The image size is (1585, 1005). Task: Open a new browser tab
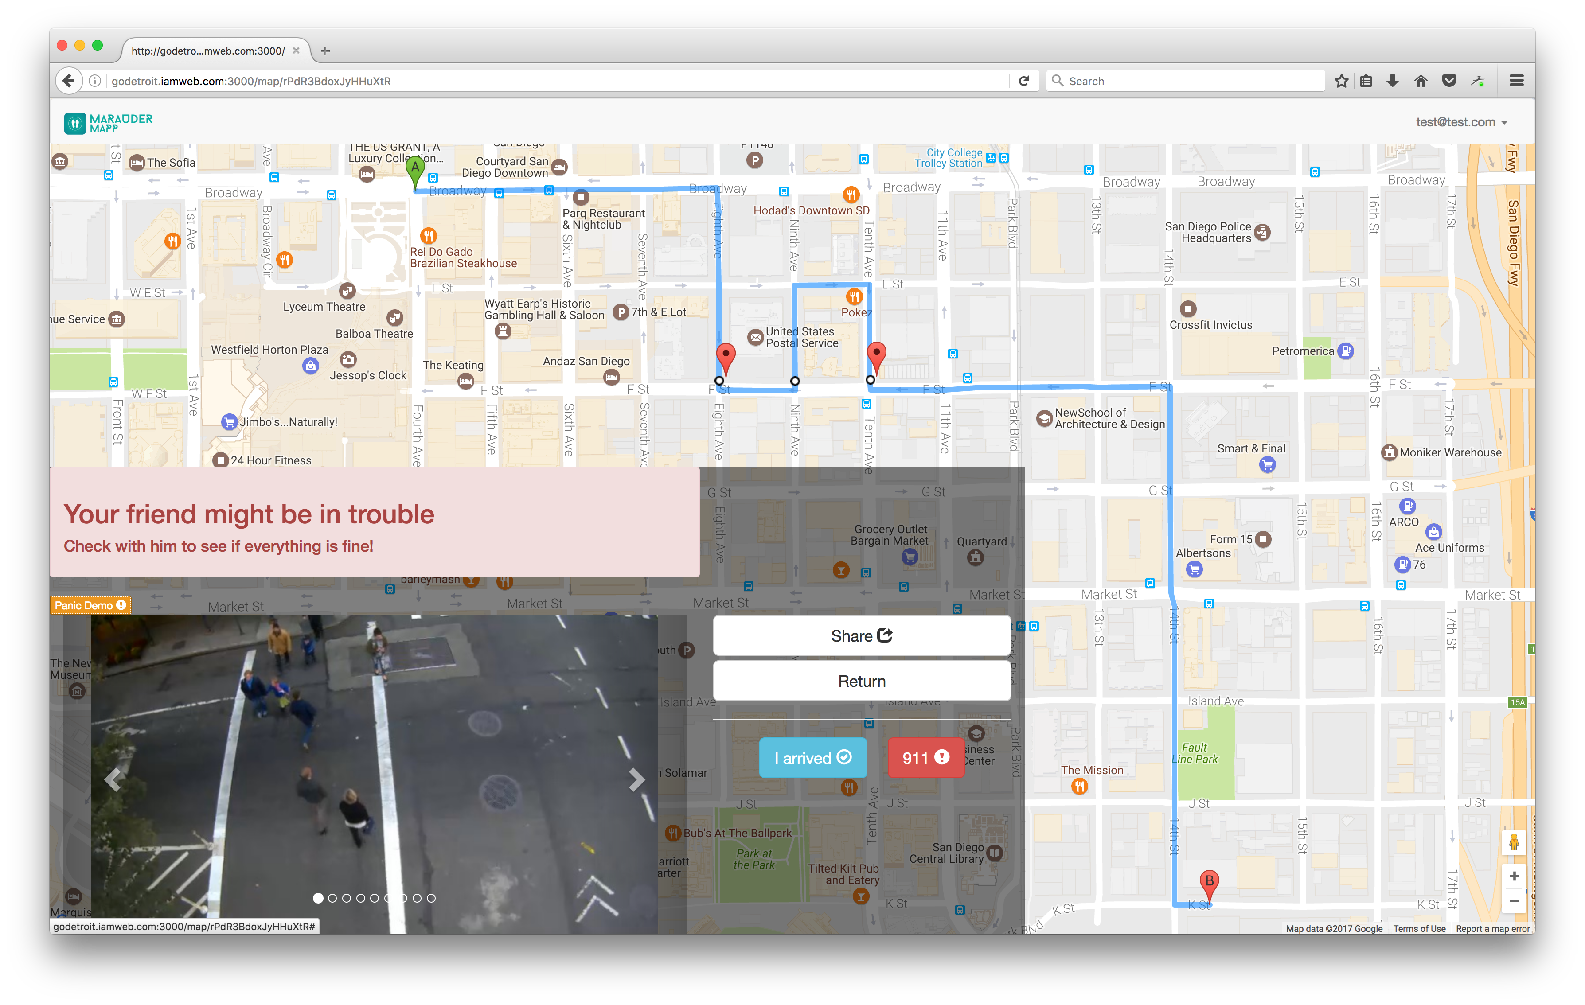[x=325, y=51]
